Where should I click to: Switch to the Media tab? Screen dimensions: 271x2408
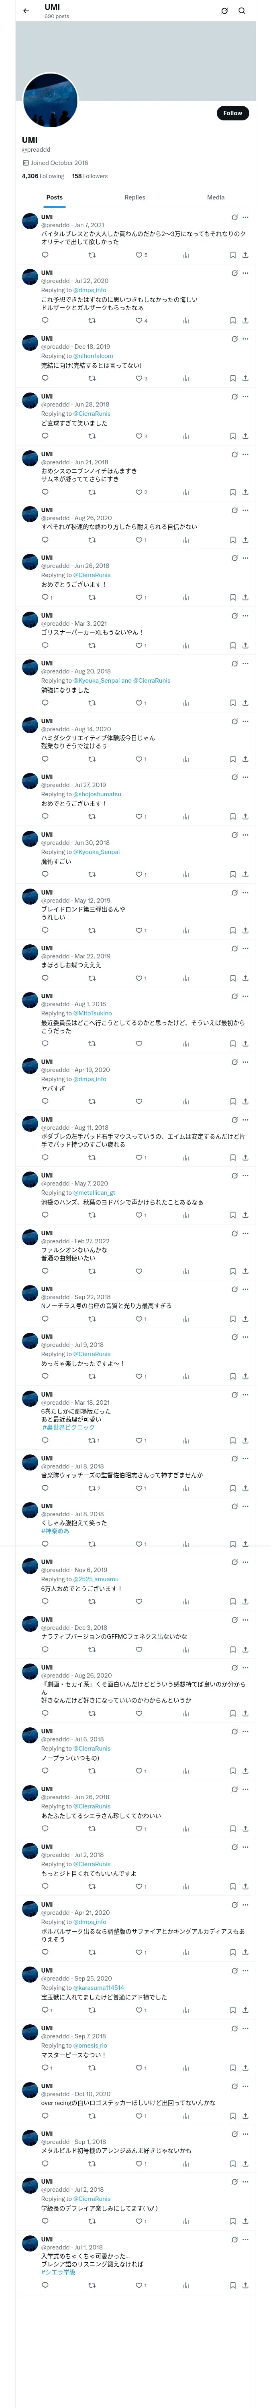tap(216, 197)
